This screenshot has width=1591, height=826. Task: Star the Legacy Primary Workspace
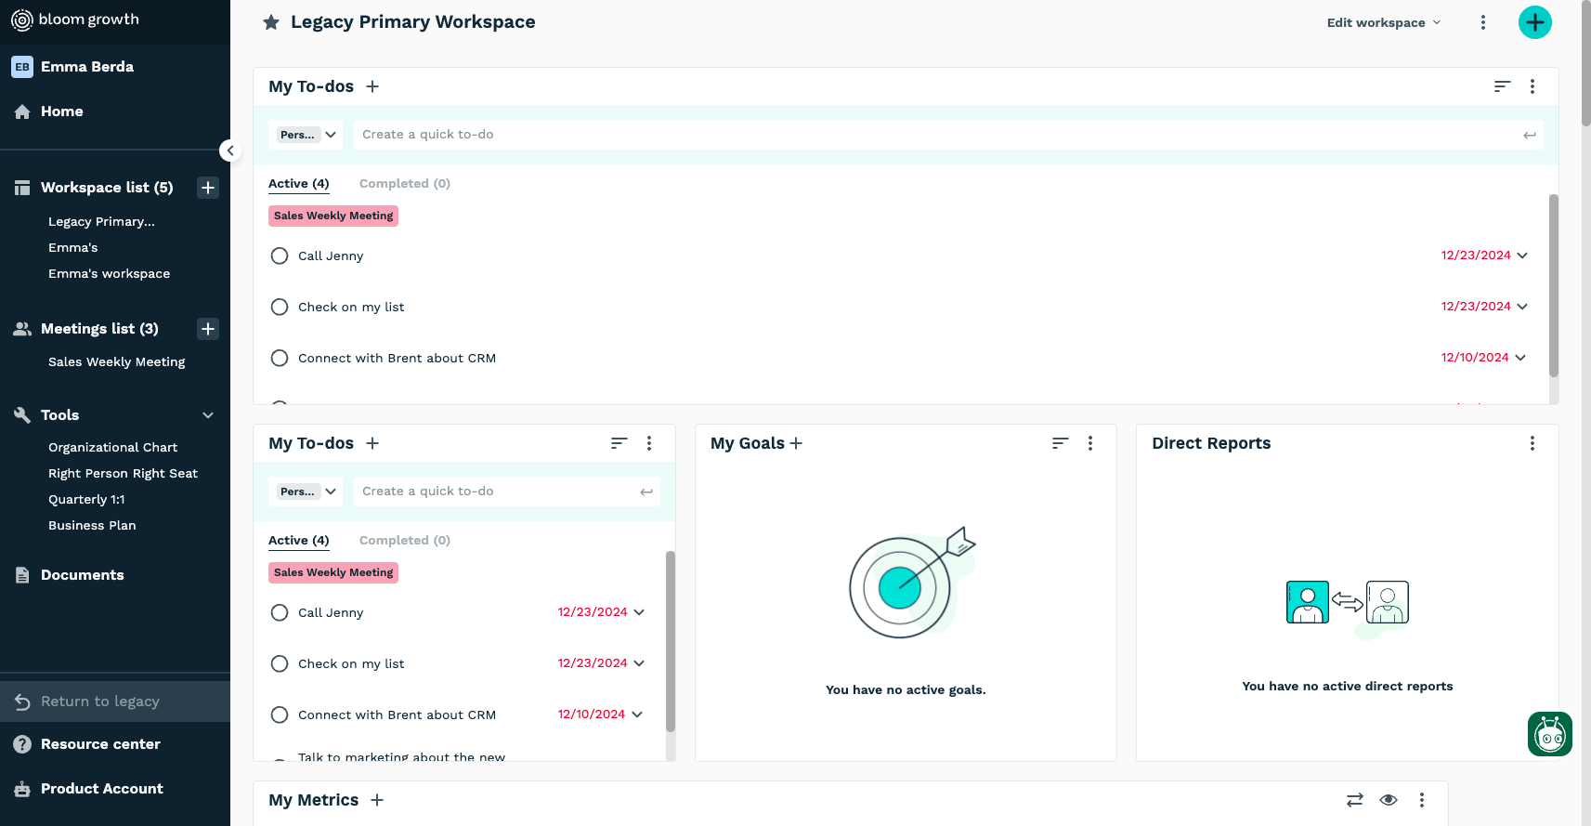pos(271,22)
